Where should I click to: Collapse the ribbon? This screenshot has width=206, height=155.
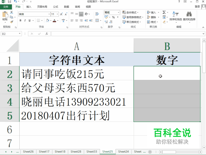coord(203,27)
